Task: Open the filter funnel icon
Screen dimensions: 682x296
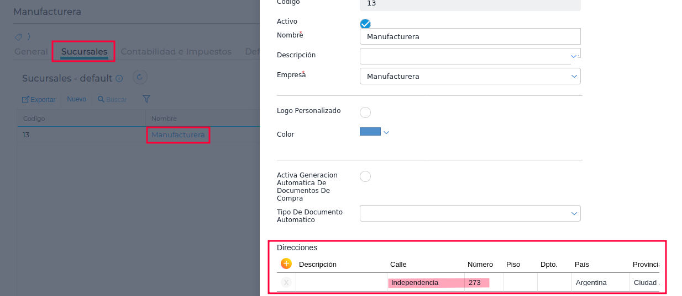Action: click(146, 99)
